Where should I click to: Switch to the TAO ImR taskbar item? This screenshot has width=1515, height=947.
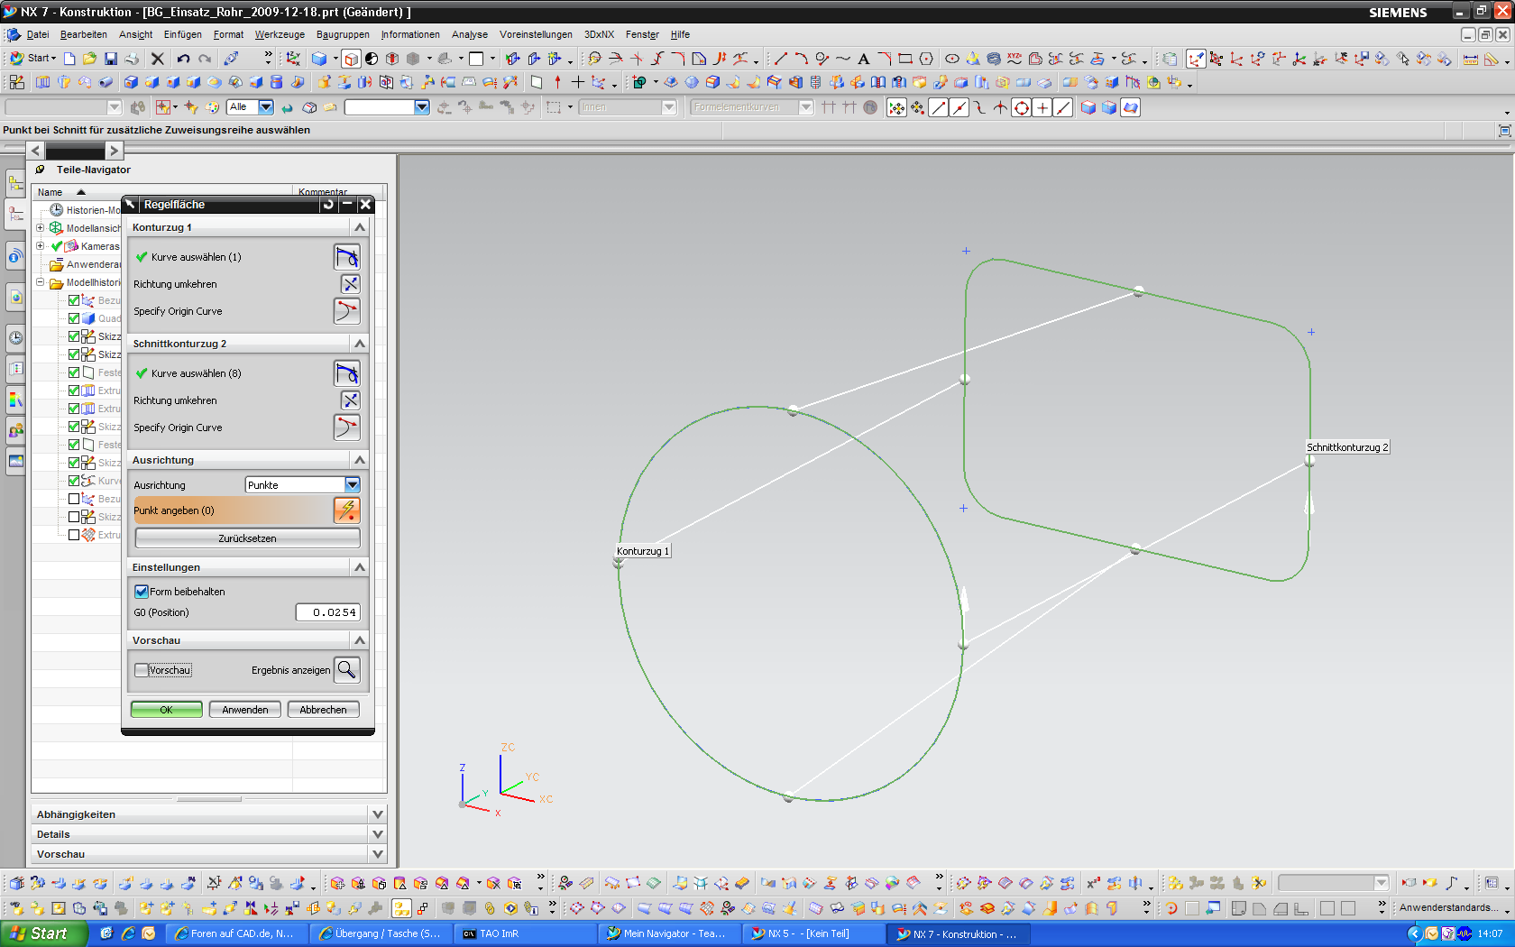525,933
